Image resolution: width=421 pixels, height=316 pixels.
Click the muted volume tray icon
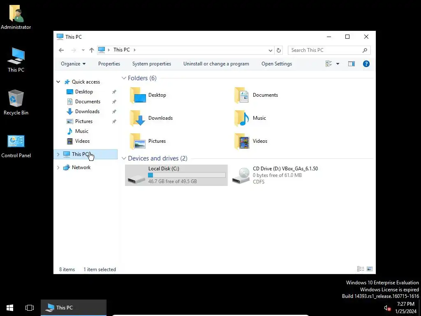pyautogui.click(x=387, y=308)
